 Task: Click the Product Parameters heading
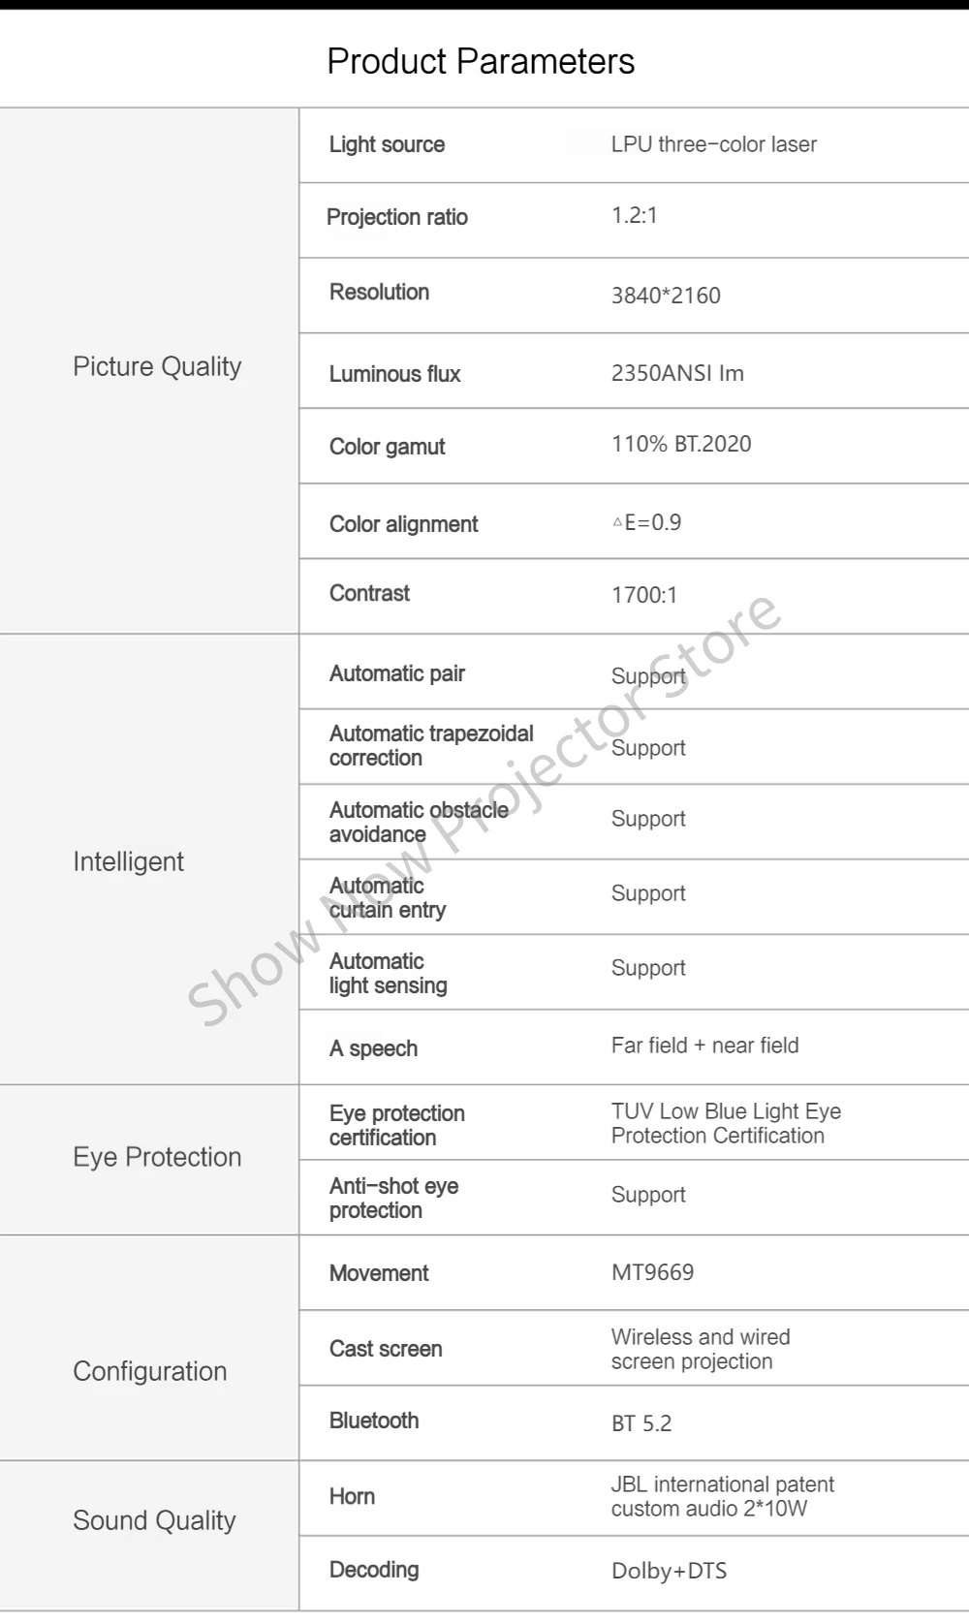(x=481, y=61)
